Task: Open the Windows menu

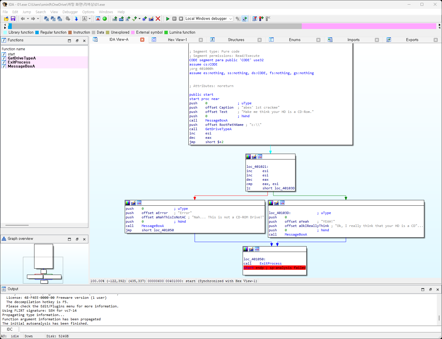Action: click(x=106, y=12)
